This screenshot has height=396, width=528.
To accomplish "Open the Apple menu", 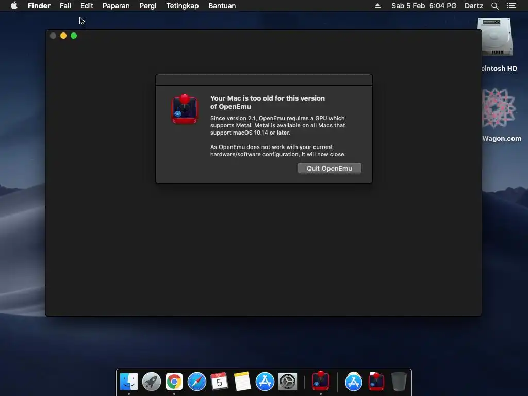I will pos(14,6).
